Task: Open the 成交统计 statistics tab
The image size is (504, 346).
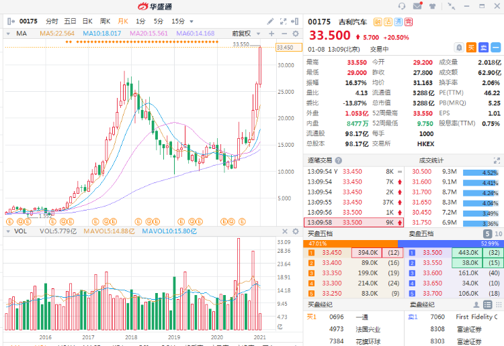Action: click(431, 160)
